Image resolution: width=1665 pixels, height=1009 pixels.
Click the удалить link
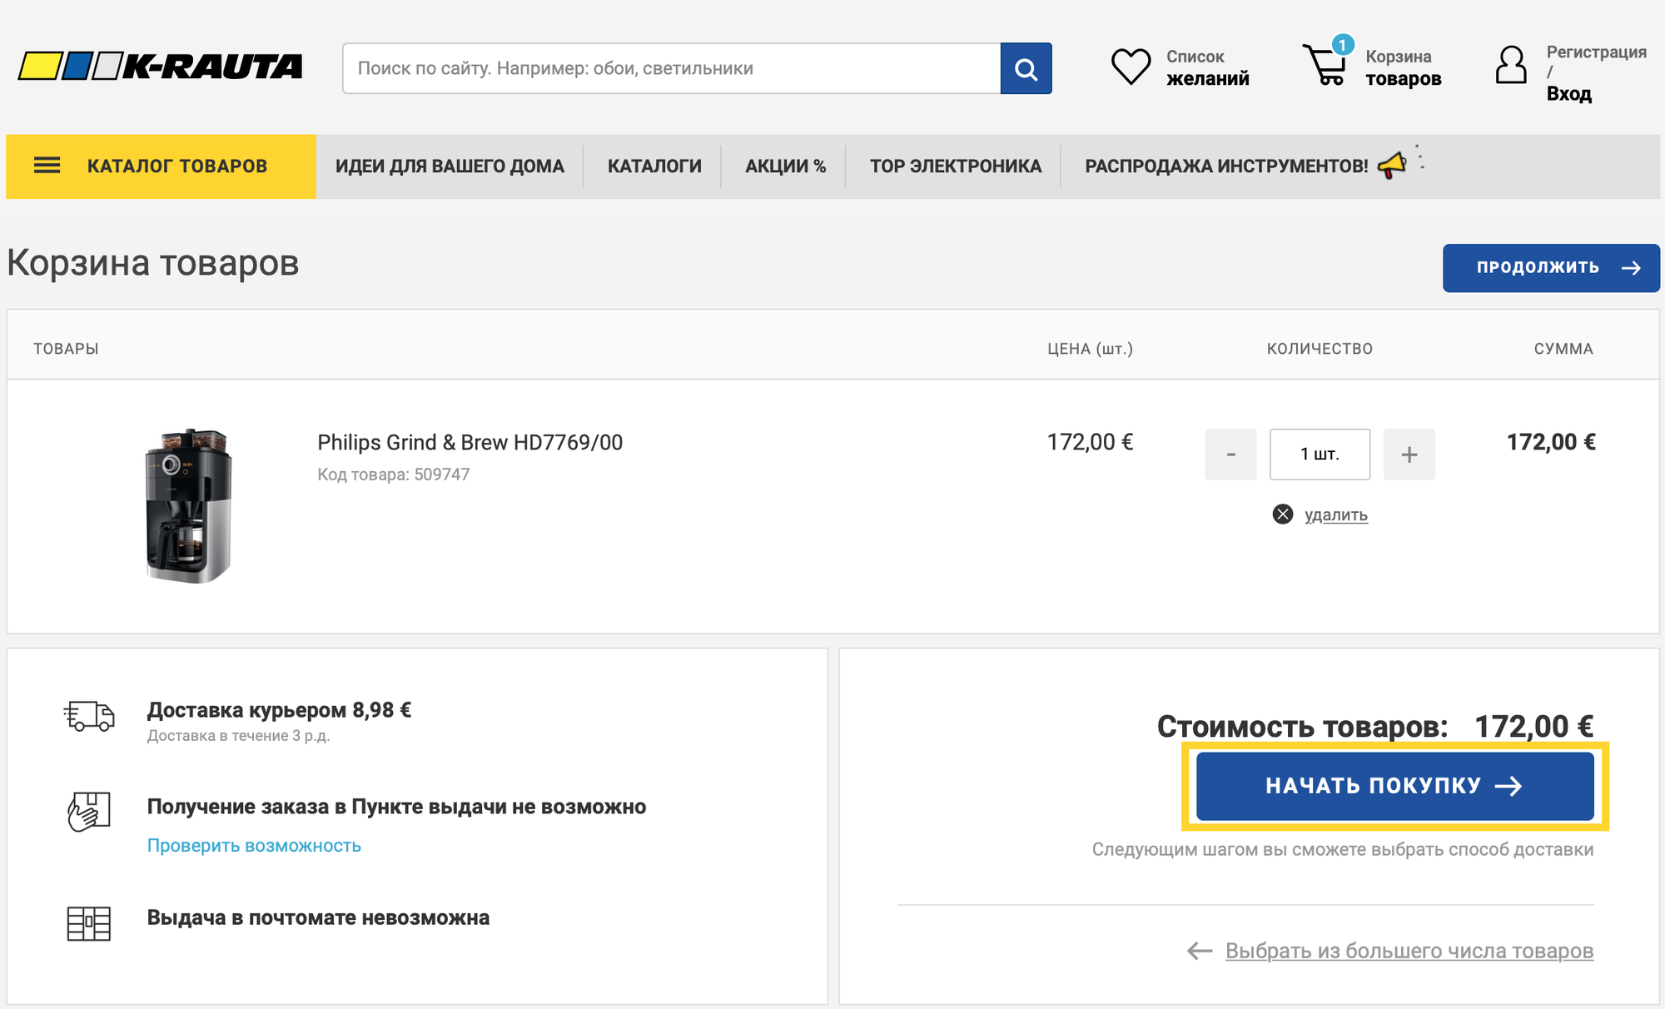click(1335, 514)
